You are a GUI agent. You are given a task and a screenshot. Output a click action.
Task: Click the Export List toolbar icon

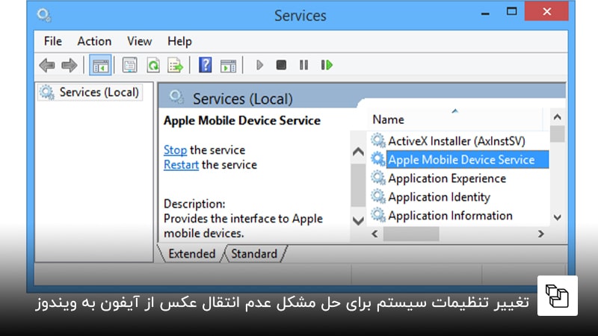click(x=176, y=65)
